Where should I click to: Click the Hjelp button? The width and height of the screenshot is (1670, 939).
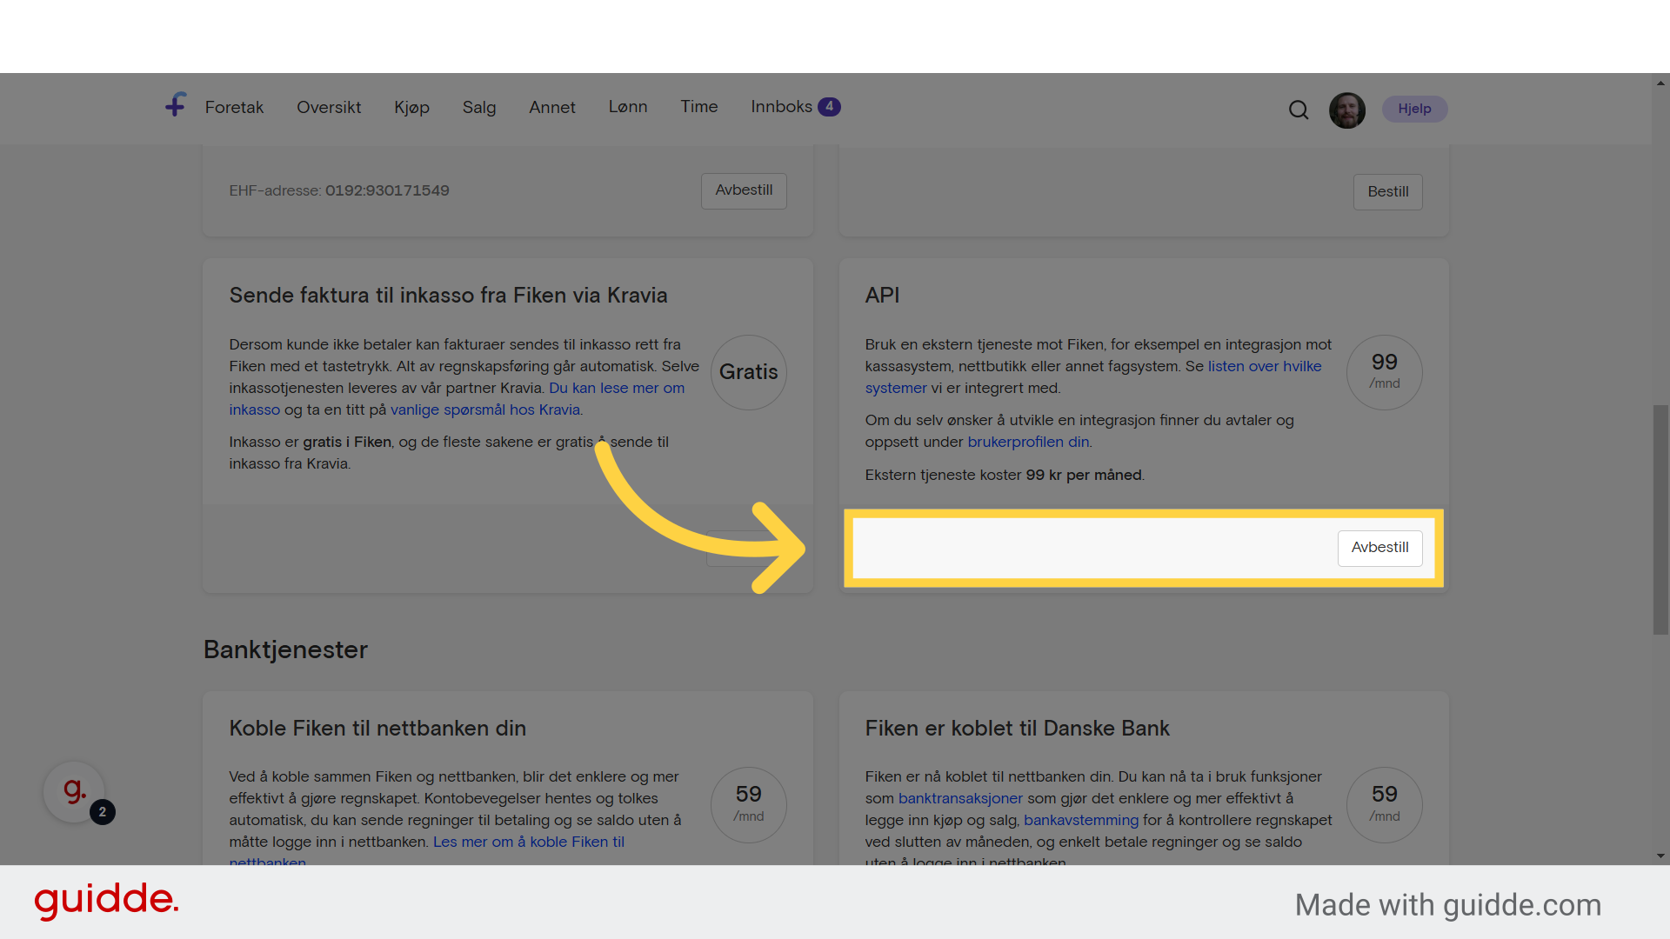[1414, 109]
